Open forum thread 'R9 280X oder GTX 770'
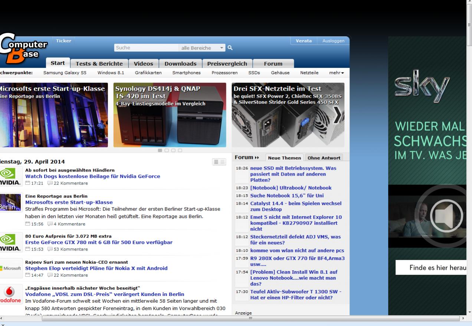 297,261
